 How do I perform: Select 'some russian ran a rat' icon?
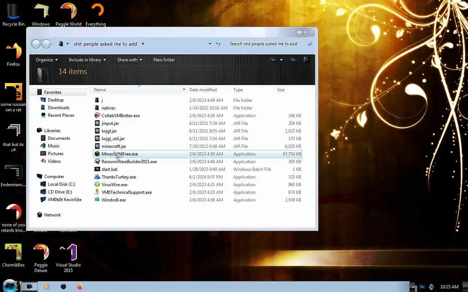click(x=14, y=97)
